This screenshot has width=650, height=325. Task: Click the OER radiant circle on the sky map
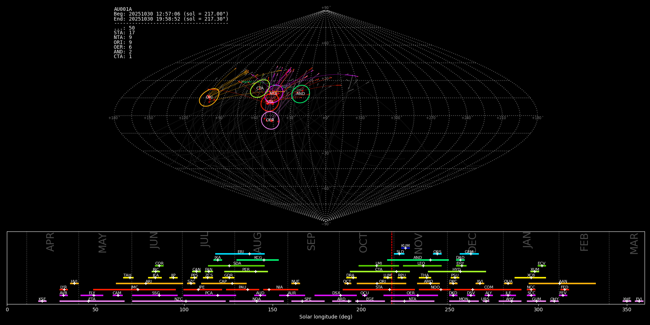click(x=270, y=120)
